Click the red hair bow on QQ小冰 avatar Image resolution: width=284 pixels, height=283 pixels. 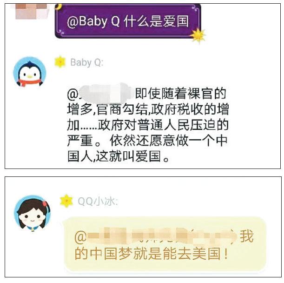45,204
